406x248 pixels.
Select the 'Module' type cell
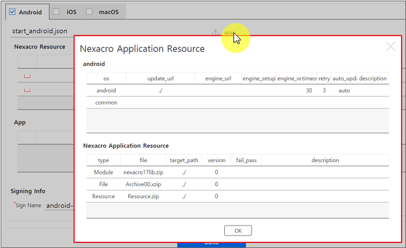point(103,173)
